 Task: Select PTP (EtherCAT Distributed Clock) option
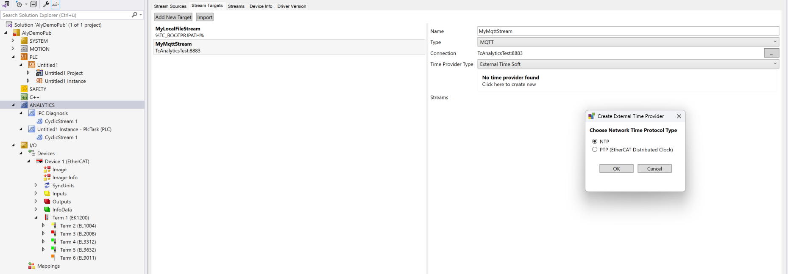click(x=595, y=150)
